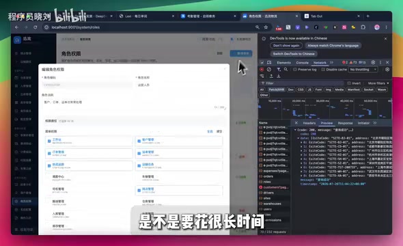Uncheck the 客户管理 permission checkbox
The image size is (403, 246).
coord(139,141)
